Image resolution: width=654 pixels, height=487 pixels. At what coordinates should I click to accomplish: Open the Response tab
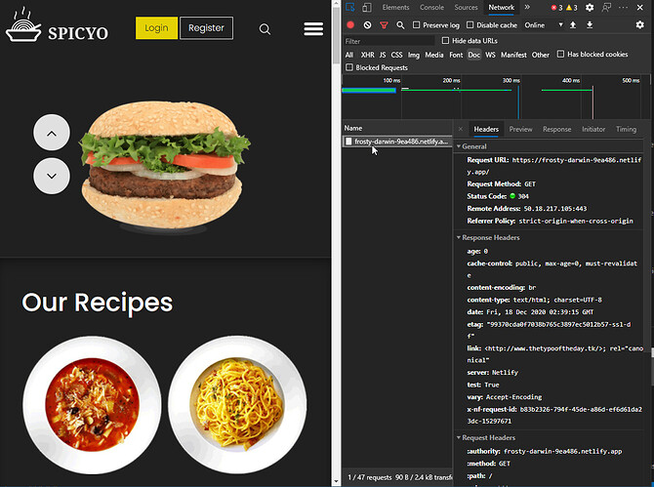click(556, 129)
